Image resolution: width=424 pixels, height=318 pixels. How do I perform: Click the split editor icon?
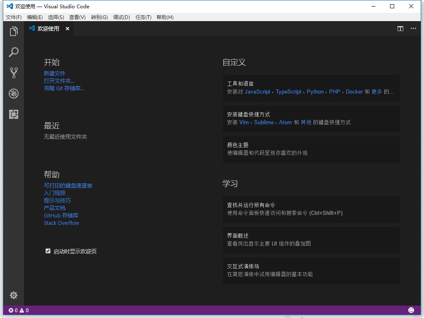coord(400,29)
